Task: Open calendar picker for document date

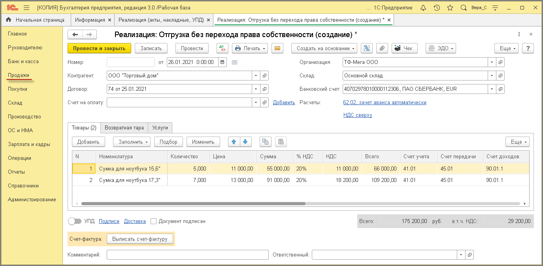Action: pos(222,62)
